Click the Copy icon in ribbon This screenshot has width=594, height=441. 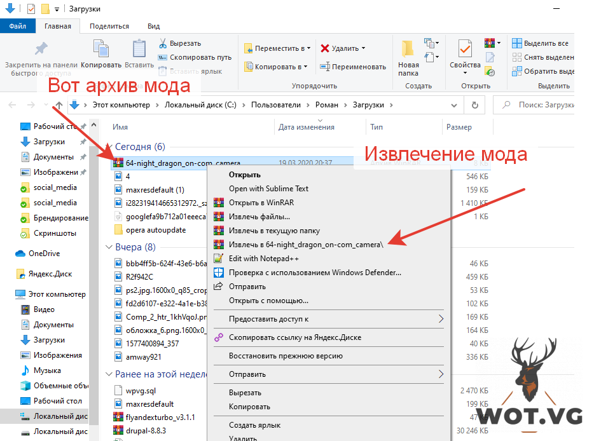[x=101, y=48]
